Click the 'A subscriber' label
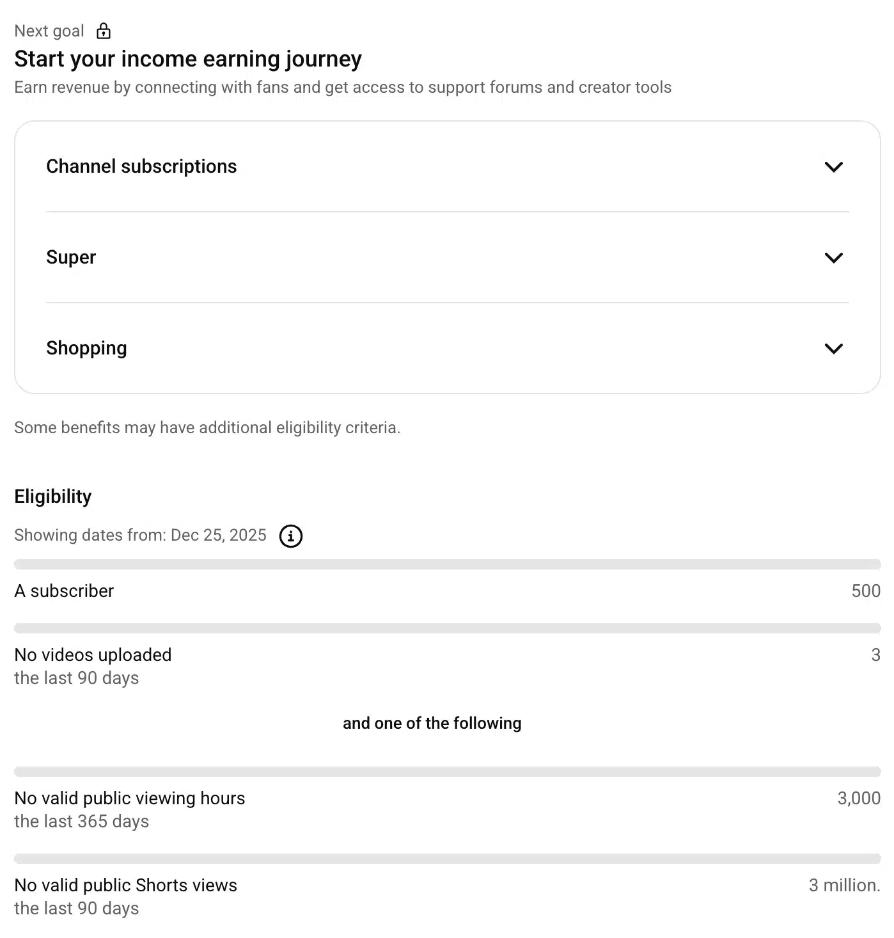The image size is (894, 938). [x=64, y=591]
